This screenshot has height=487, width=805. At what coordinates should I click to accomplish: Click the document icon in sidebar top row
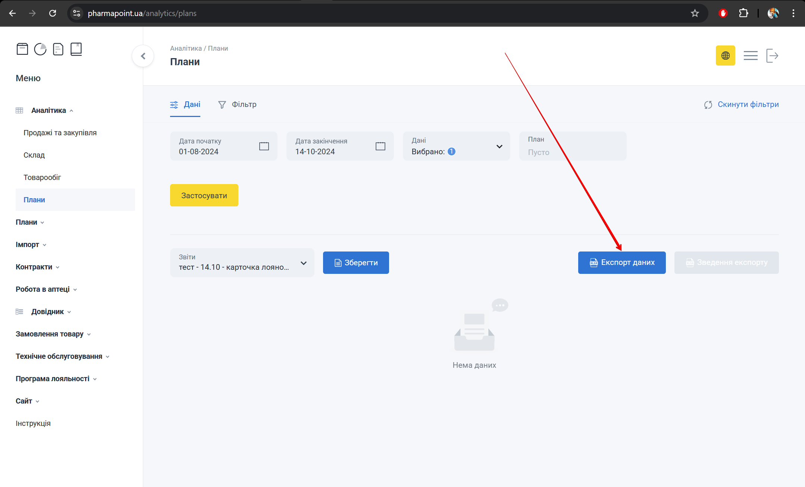coord(58,49)
